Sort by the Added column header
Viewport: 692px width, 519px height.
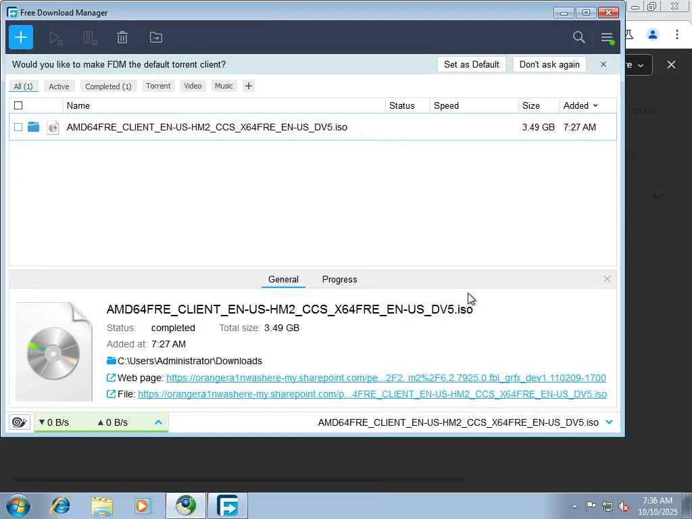pos(580,105)
